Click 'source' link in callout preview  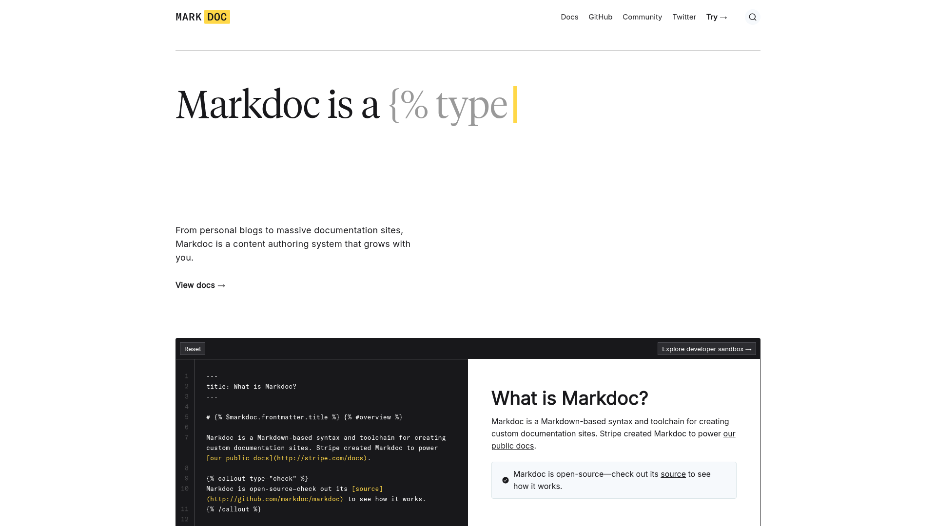[673, 474]
